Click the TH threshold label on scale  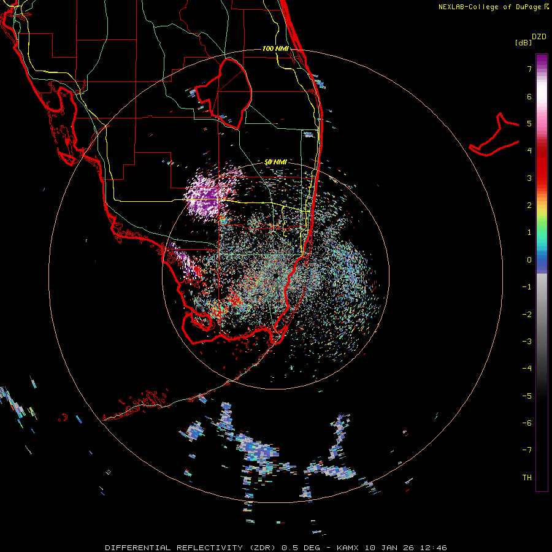coord(527,478)
